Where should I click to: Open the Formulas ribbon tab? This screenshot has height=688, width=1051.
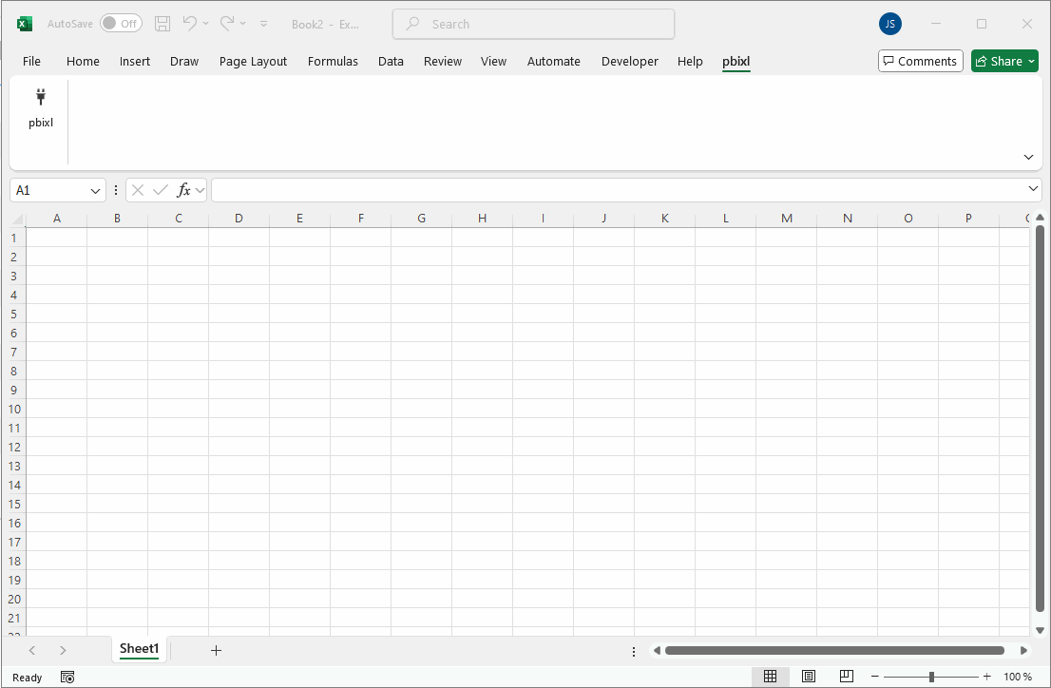point(333,61)
